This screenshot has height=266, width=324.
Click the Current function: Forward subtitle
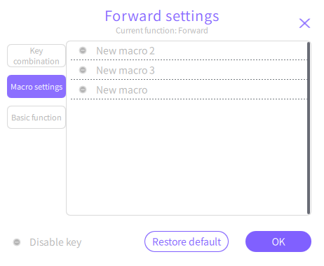pos(162,31)
